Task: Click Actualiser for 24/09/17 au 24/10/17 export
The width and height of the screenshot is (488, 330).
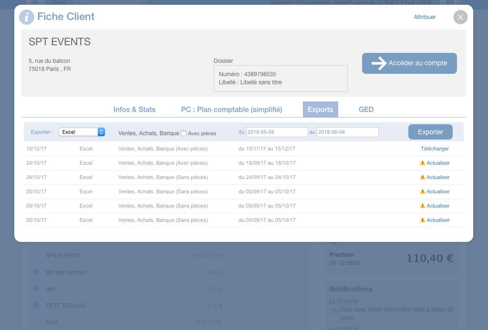Action: click(438, 177)
